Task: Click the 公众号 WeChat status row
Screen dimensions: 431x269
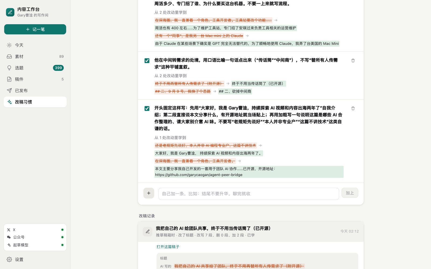Action: 35,237
